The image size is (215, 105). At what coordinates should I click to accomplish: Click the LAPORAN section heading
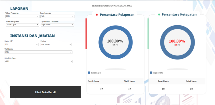19,9
